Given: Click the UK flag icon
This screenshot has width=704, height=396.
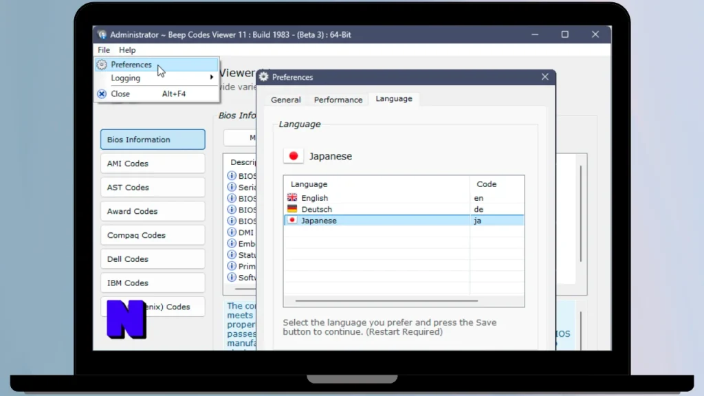Looking at the screenshot, I should [292, 197].
